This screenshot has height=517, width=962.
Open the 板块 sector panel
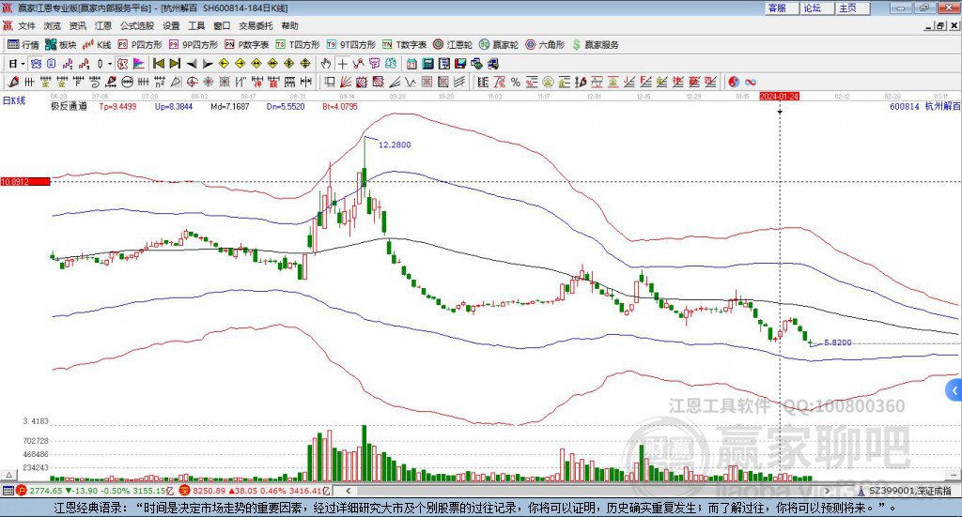click(61, 44)
